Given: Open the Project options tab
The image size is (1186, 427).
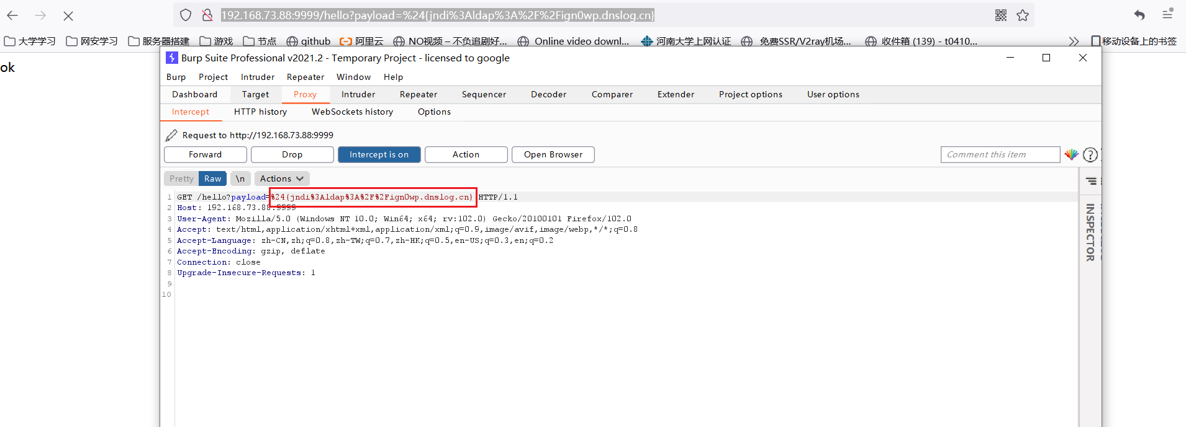Looking at the screenshot, I should tap(751, 94).
